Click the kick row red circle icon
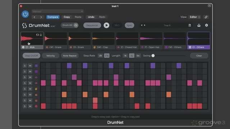 pyautogui.click(x=36, y=106)
